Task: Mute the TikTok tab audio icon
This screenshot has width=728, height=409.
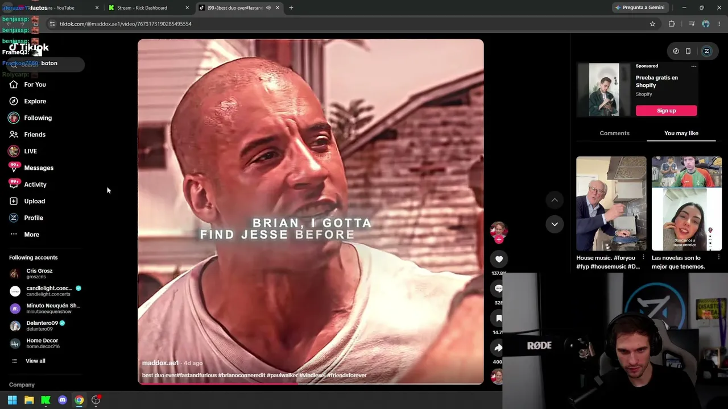Action: point(268,8)
